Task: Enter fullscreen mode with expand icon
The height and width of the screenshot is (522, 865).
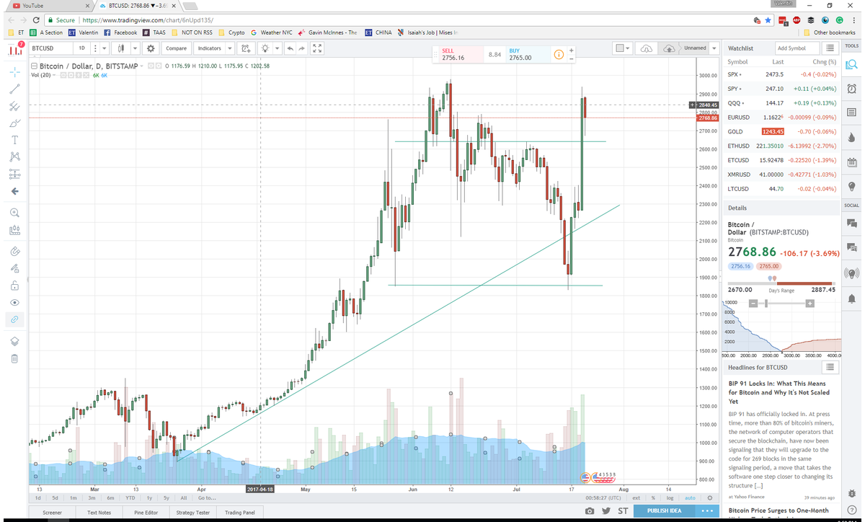Action: click(x=317, y=48)
